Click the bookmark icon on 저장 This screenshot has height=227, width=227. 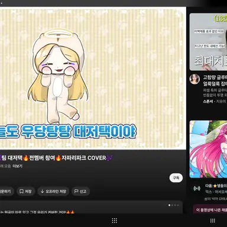[21, 192]
